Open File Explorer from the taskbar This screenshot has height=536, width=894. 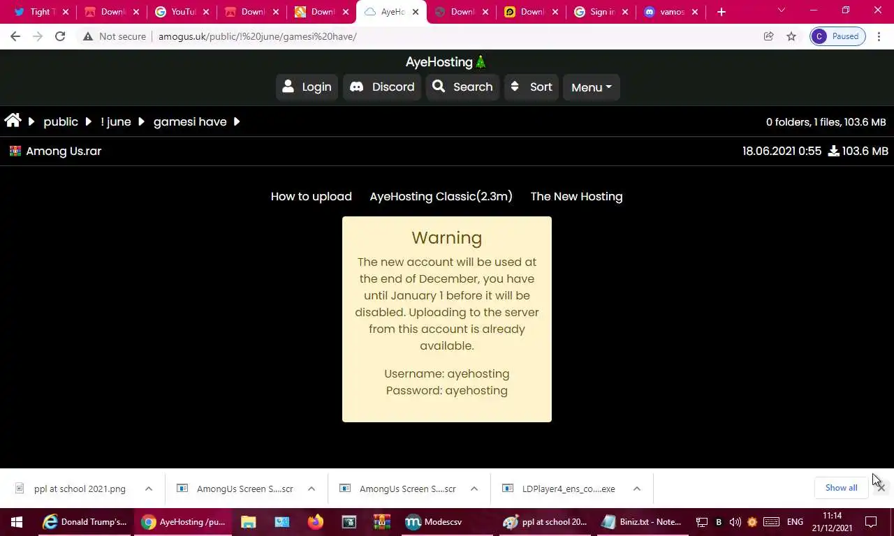[x=248, y=522]
